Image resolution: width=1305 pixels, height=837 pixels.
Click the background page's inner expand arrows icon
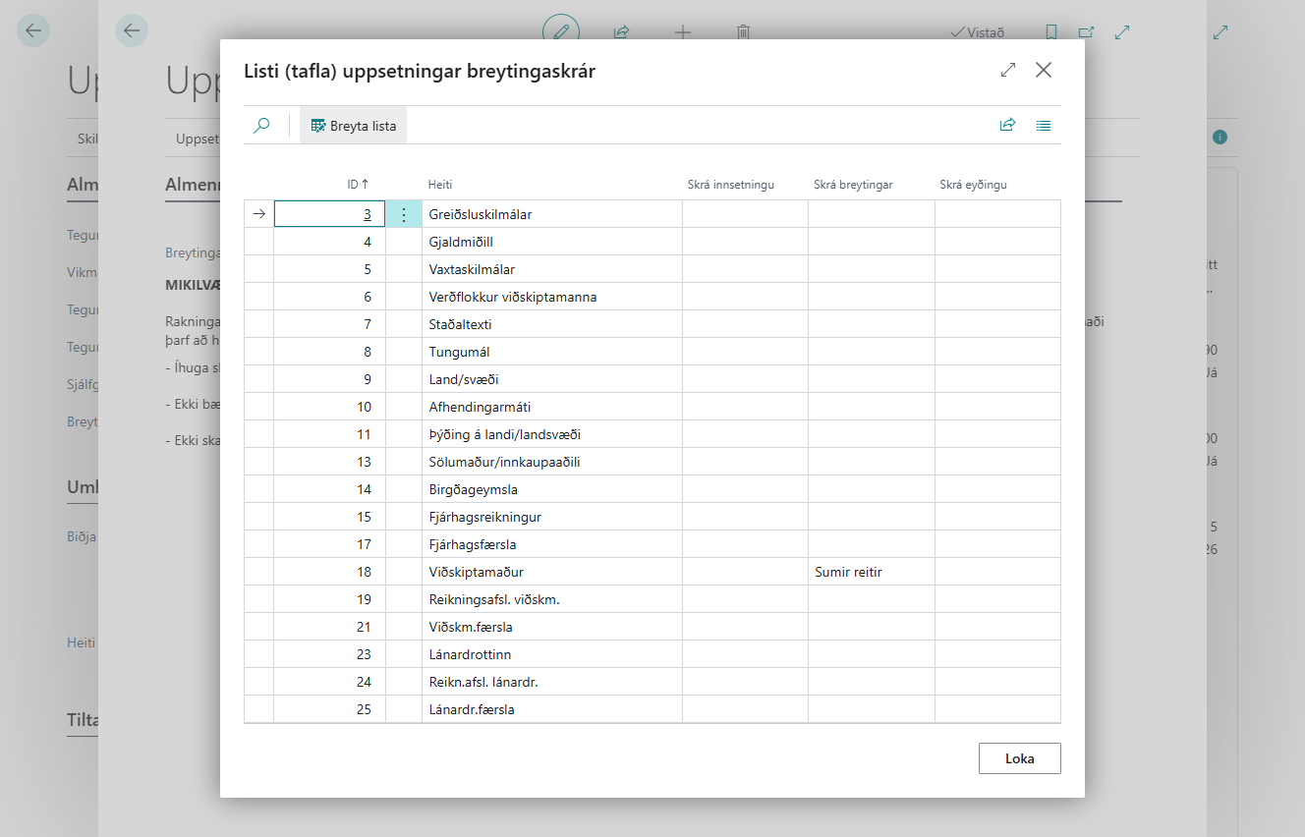click(x=1122, y=31)
